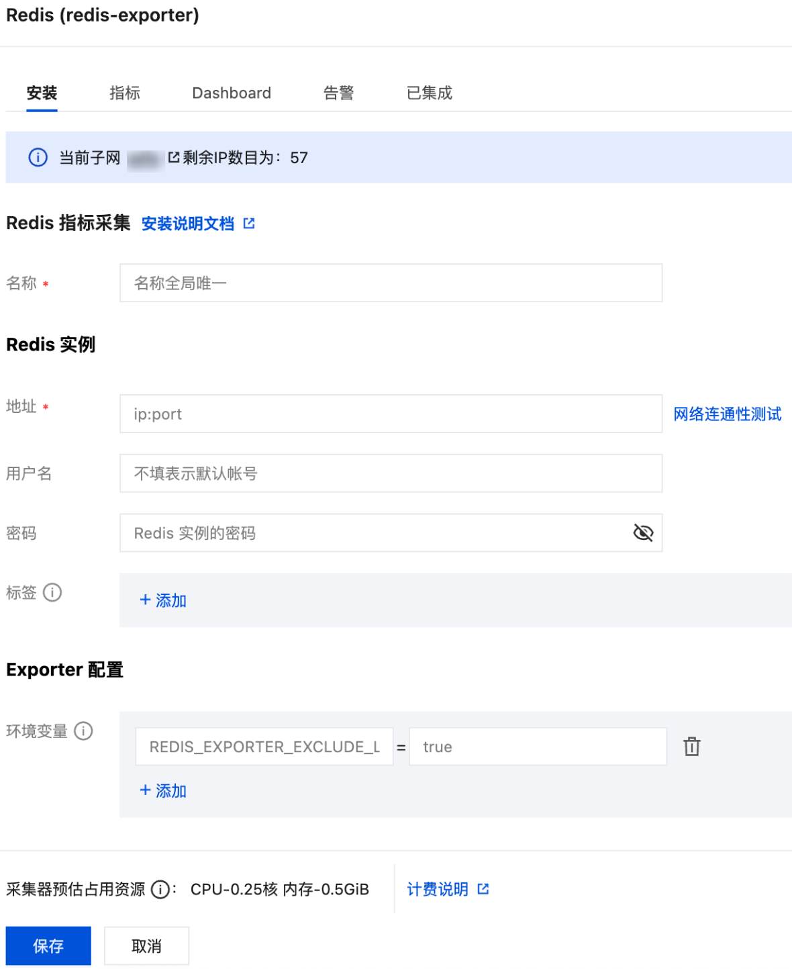
Task: Click info icon beside 采集器预估占用资源
Action: coord(160,890)
